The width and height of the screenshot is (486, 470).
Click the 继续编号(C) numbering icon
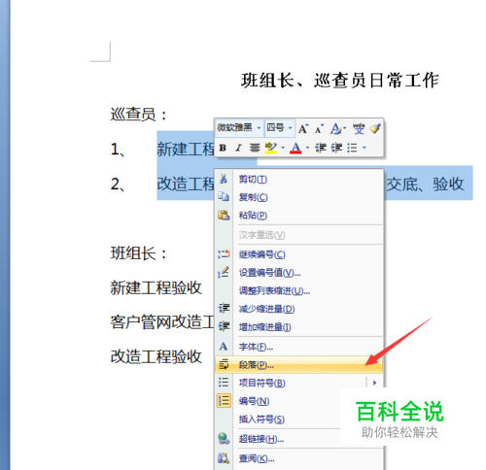(x=224, y=254)
